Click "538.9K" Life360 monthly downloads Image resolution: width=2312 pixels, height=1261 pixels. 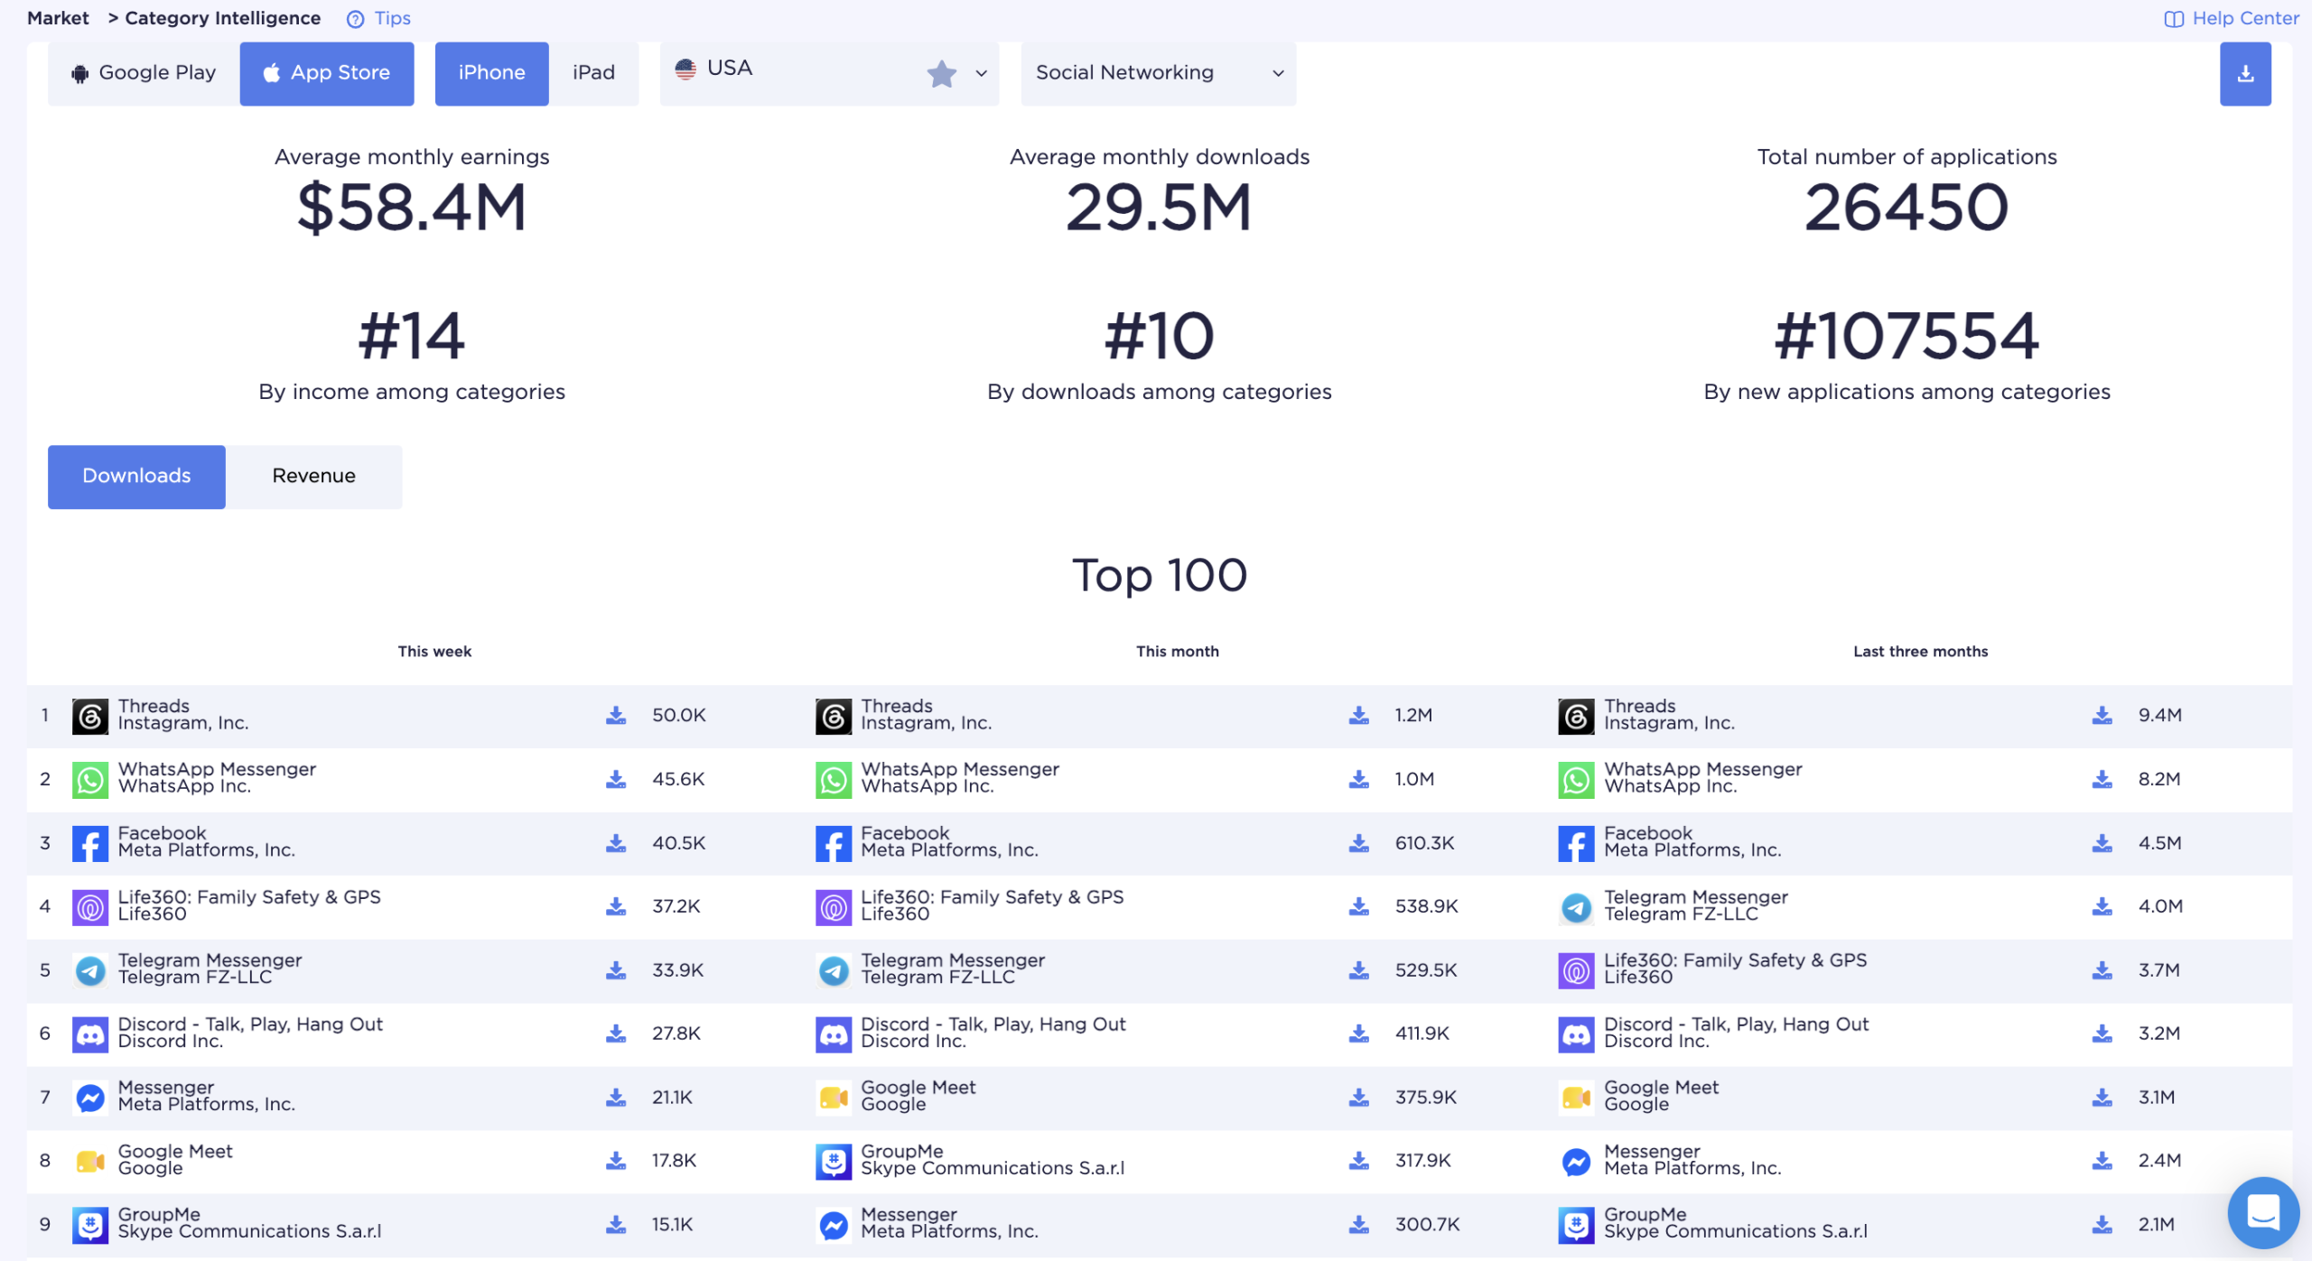click(x=1426, y=906)
